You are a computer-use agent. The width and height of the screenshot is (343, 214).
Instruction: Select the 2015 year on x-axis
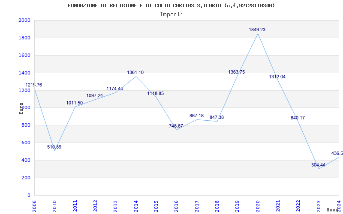(x=156, y=206)
